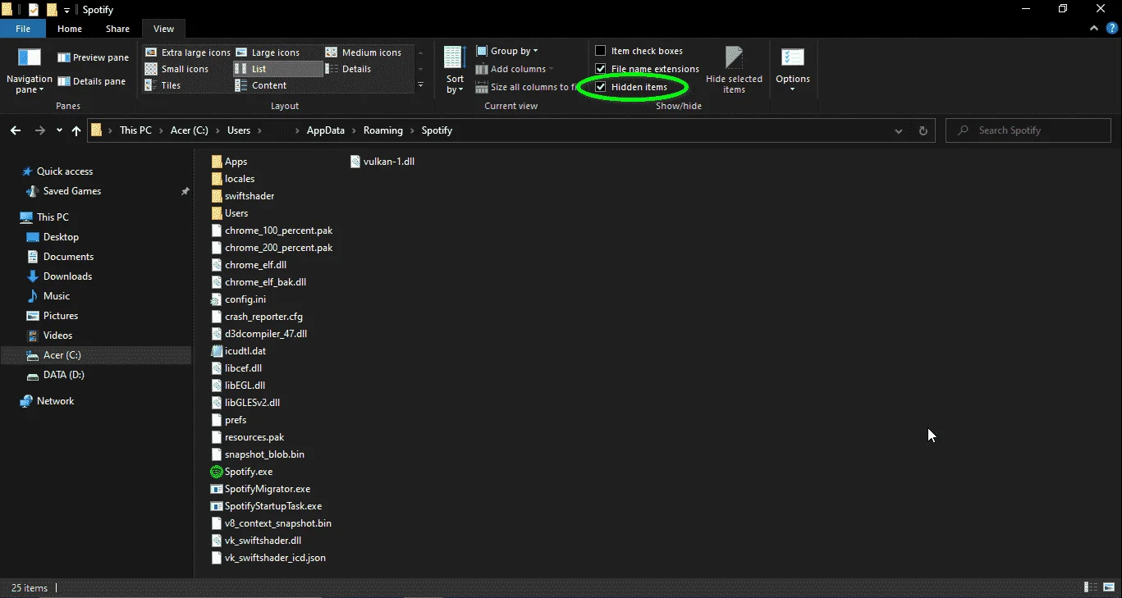Toggle the Preview pane
This screenshot has height=598, width=1122.
[94, 57]
